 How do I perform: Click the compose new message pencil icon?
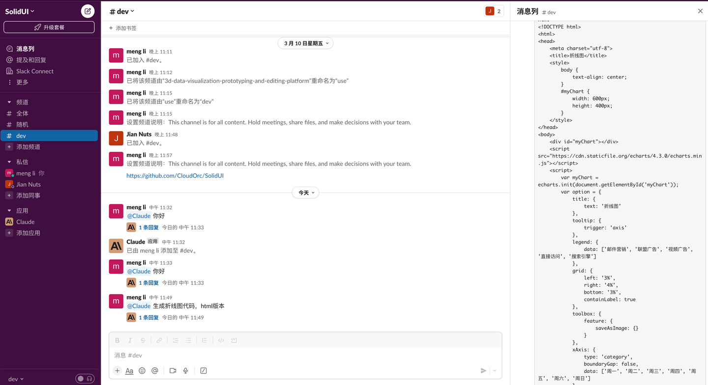[x=87, y=11]
